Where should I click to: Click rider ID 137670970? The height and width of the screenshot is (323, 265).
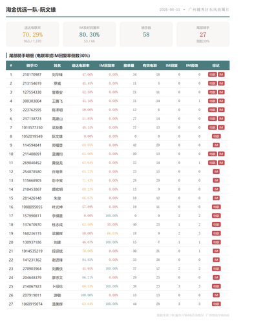32,225
